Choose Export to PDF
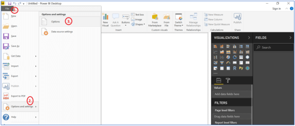295x126 pixels. tap(20, 96)
